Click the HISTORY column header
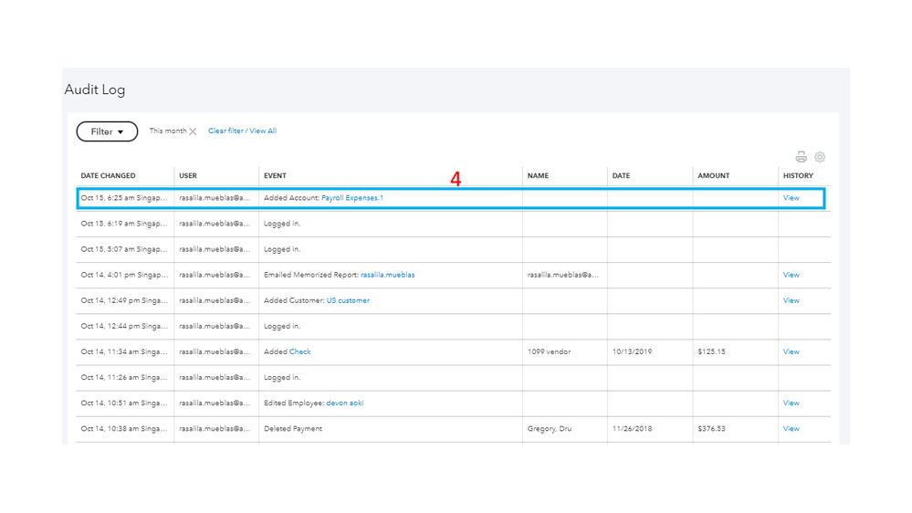Screen dimensions: 912x513 [x=798, y=175]
